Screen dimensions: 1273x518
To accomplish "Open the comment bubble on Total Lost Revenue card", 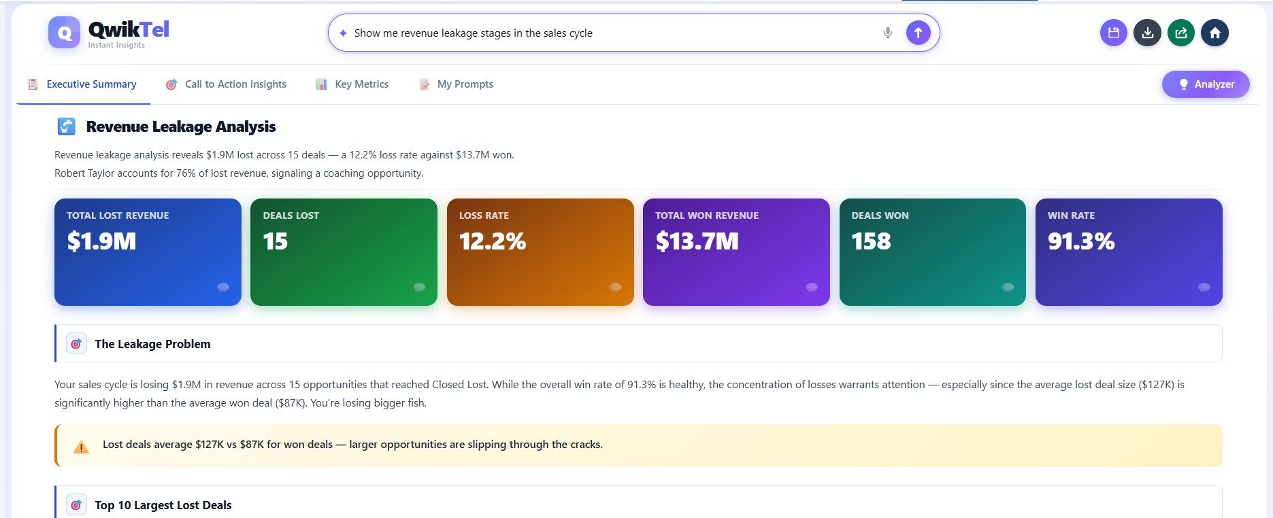I will tap(223, 287).
